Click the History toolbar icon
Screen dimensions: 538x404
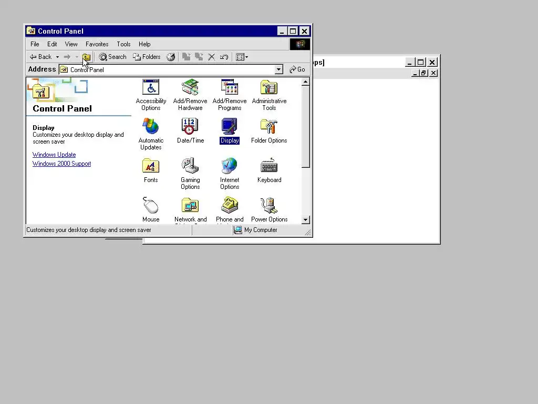(171, 57)
